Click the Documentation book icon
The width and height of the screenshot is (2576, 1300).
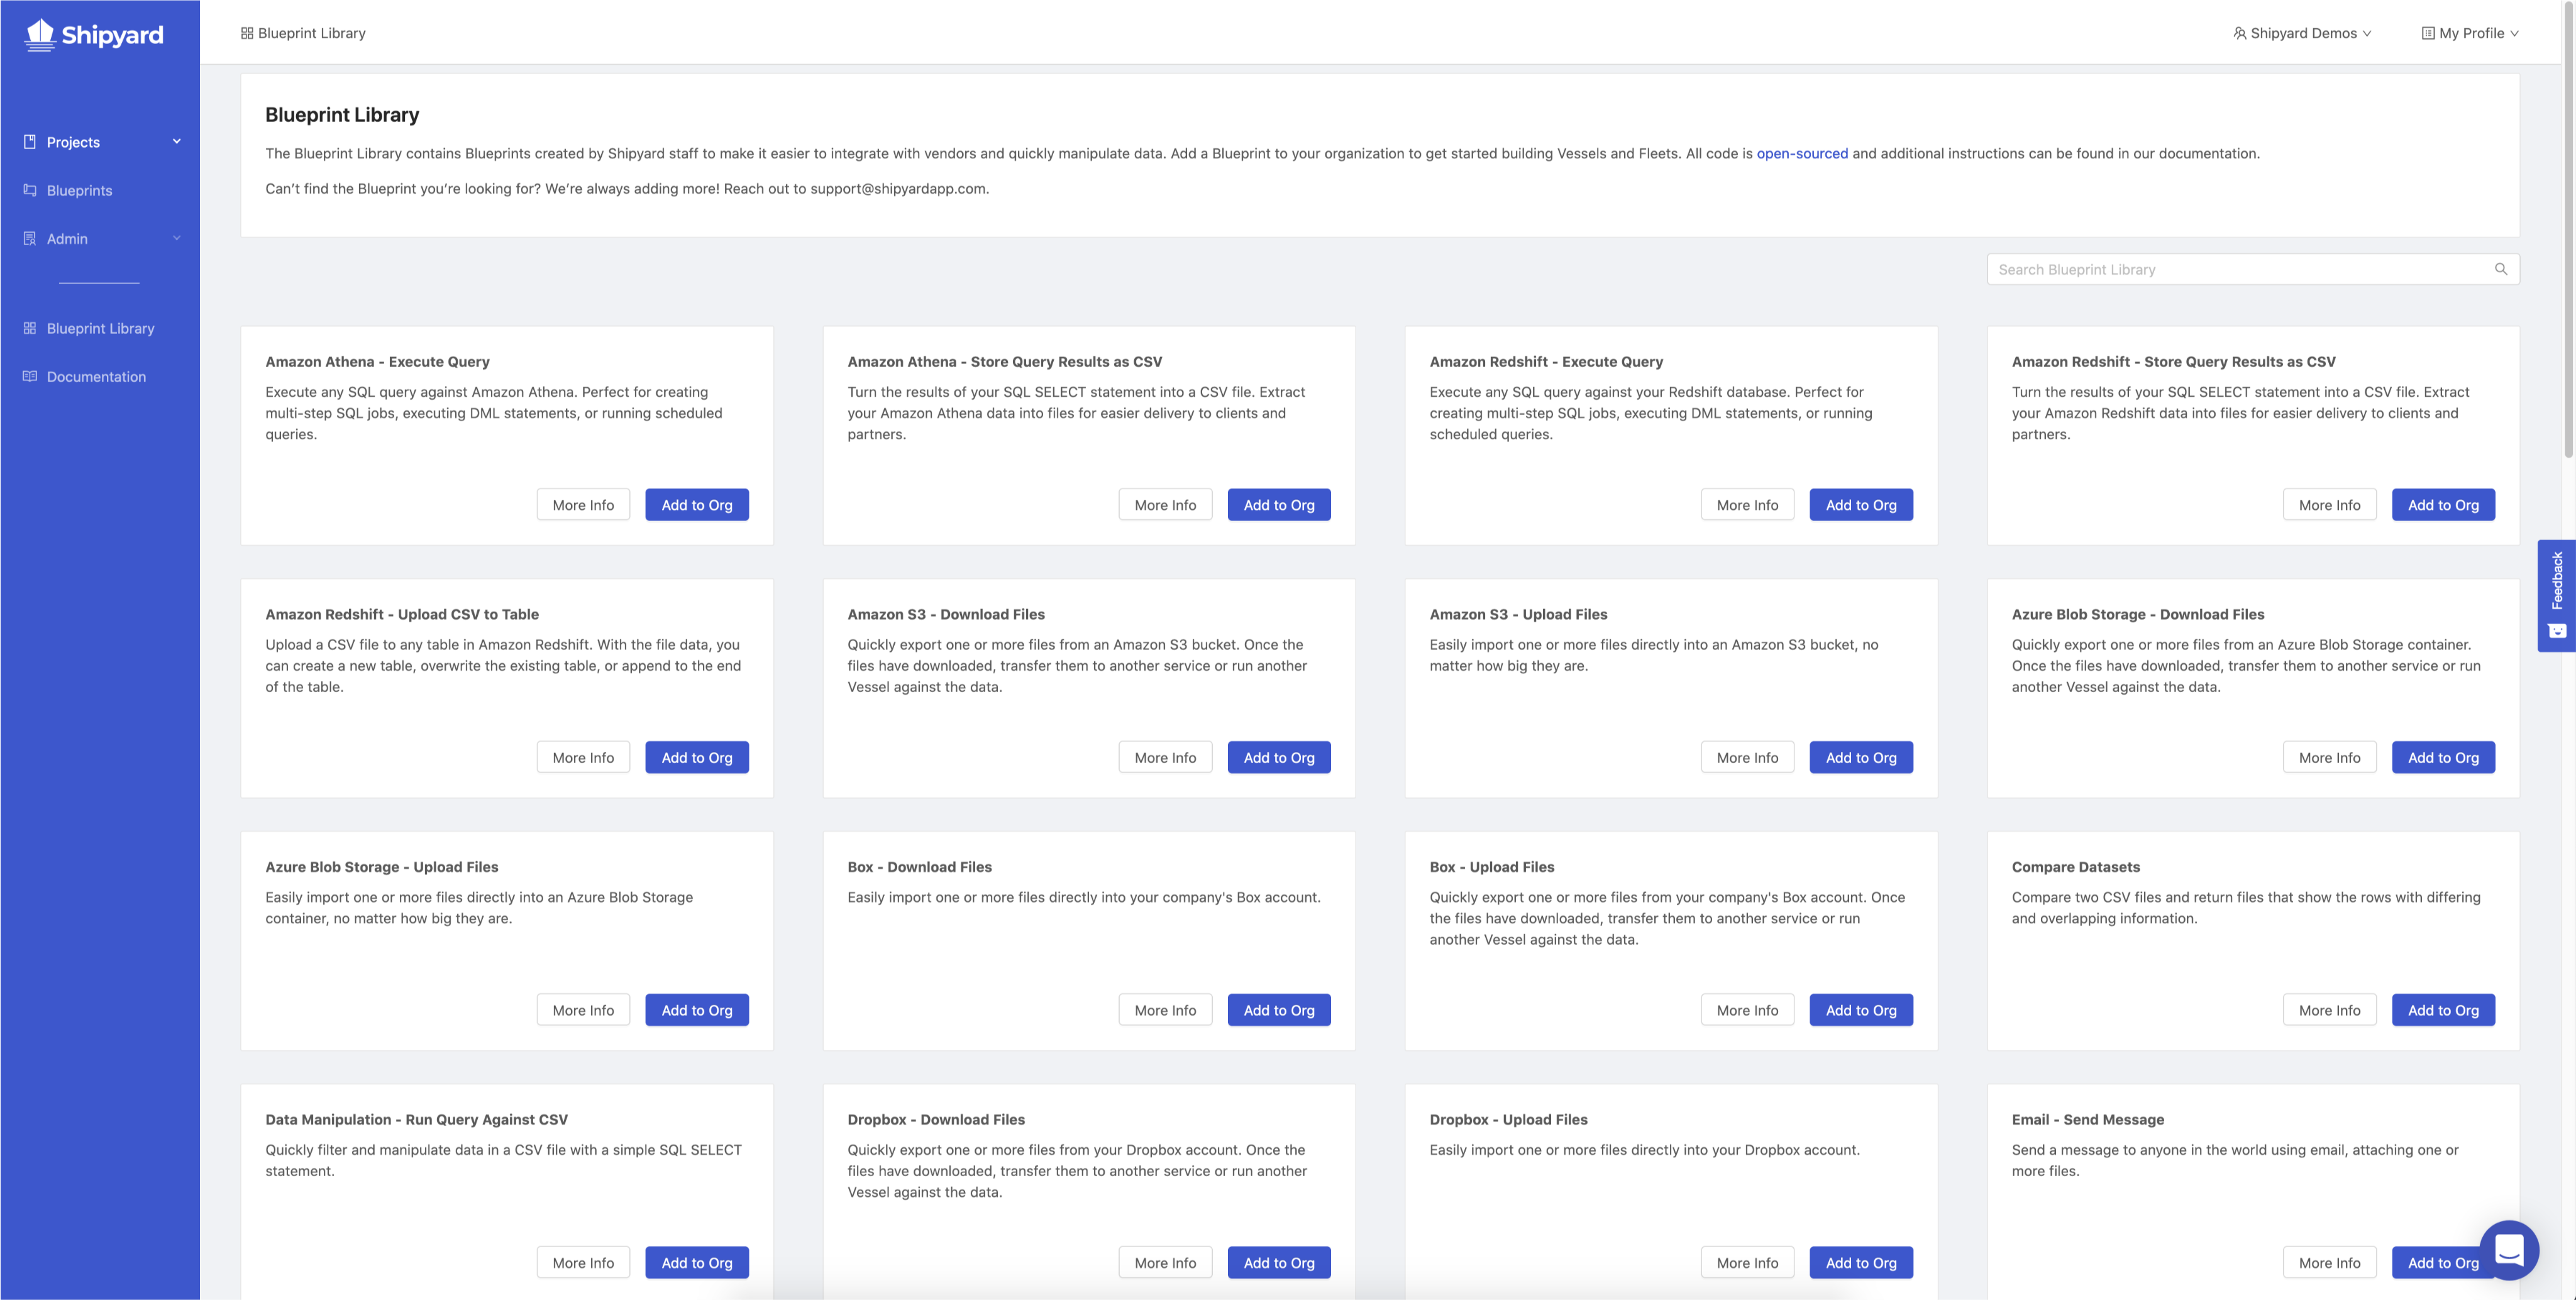pyautogui.click(x=30, y=376)
